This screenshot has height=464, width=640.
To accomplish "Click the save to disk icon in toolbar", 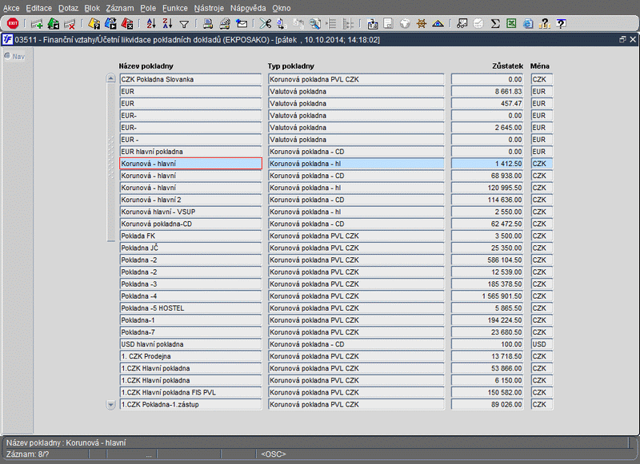I will (x=372, y=24).
